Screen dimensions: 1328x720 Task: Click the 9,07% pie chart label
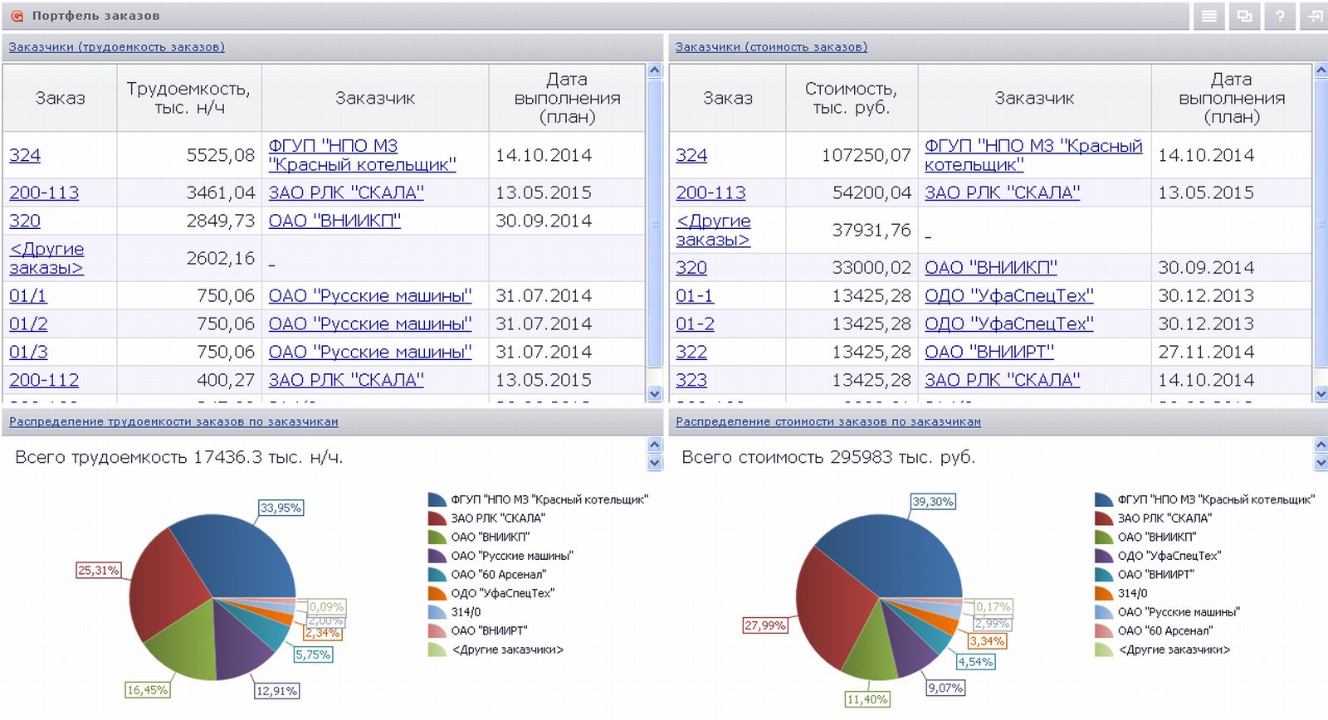coord(945,688)
